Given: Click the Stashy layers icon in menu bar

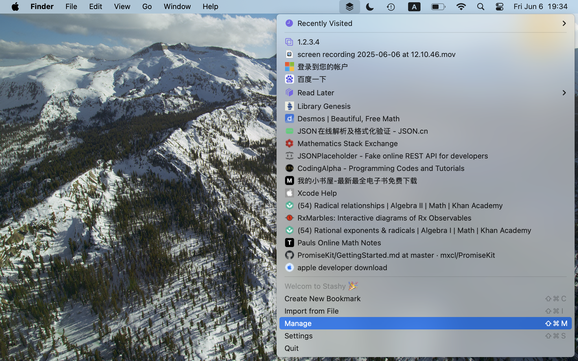Looking at the screenshot, I should pyautogui.click(x=349, y=7).
